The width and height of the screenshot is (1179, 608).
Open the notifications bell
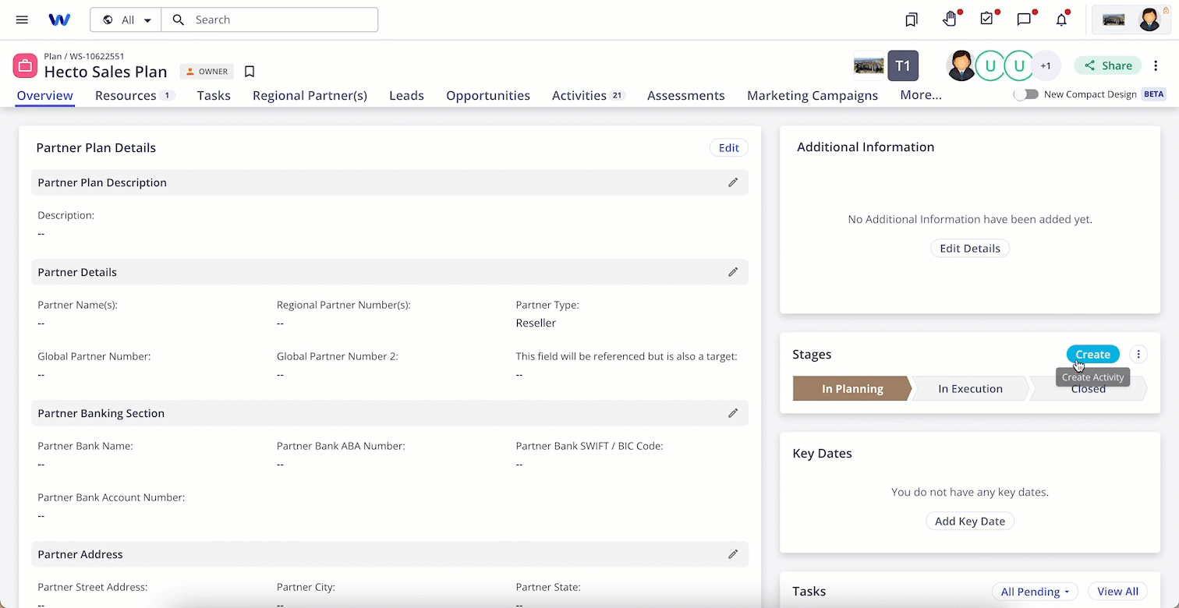point(1061,19)
